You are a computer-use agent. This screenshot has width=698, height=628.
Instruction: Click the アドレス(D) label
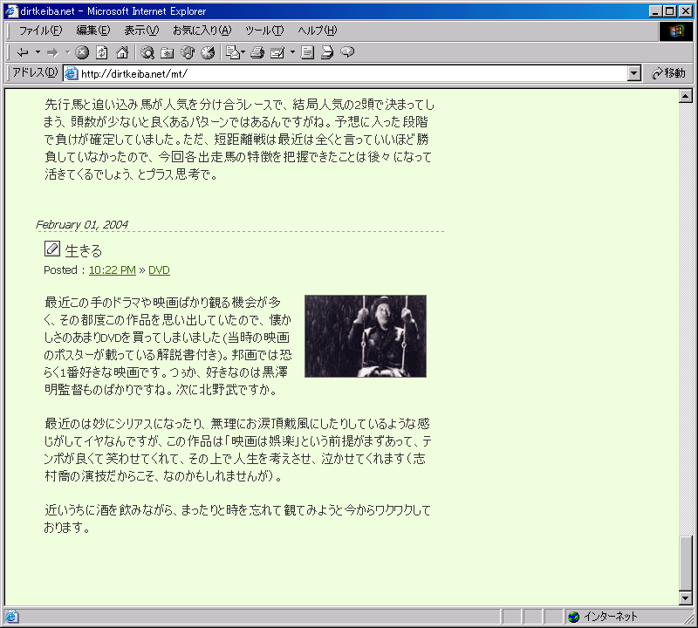click(35, 72)
